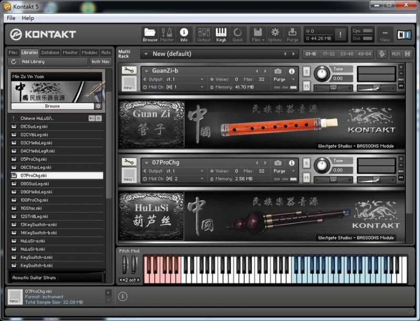Click Browse button under library banner

pyautogui.click(x=52, y=106)
